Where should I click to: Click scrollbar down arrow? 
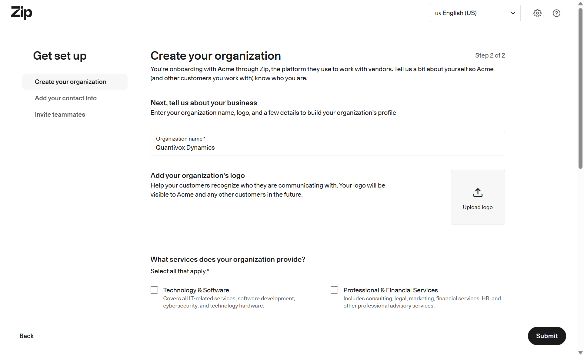coord(580,352)
